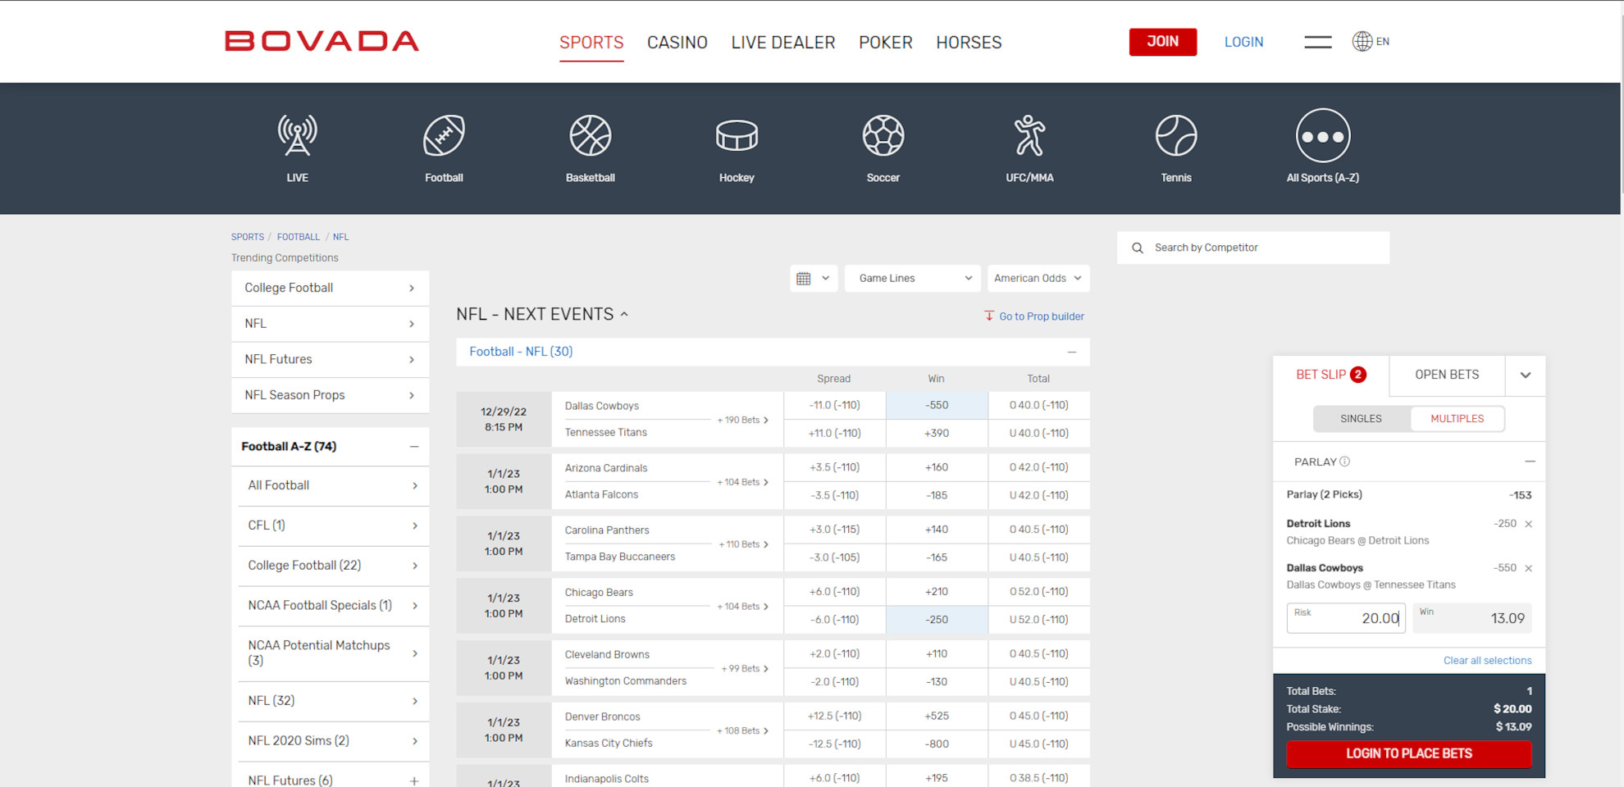Switch to the Open Bets tab
1624x787 pixels.
1447,375
